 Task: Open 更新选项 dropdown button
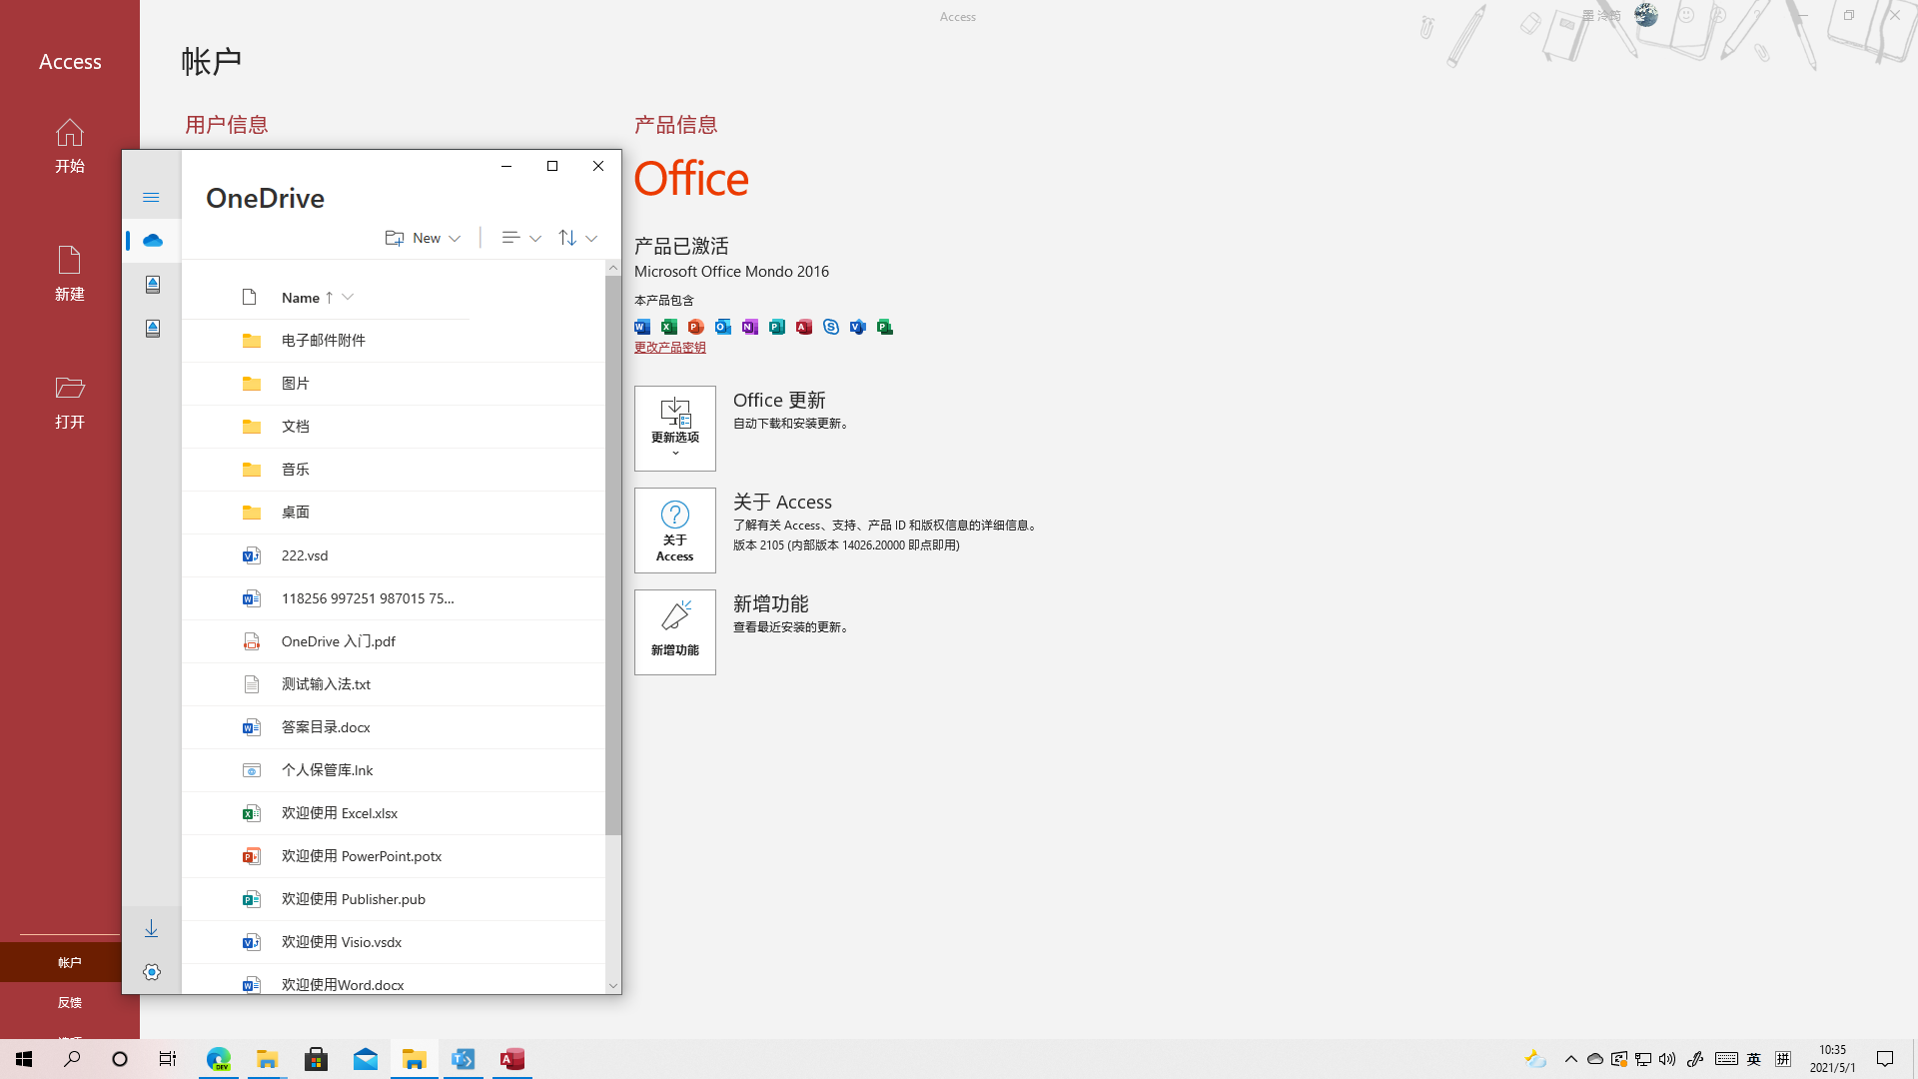point(675,429)
